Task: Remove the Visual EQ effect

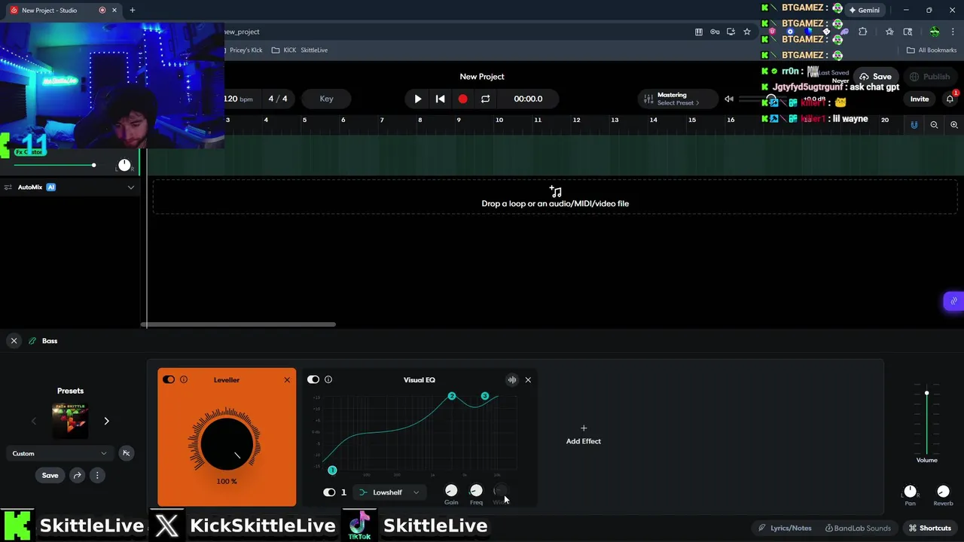Action: pyautogui.click(x=528, y=379)
